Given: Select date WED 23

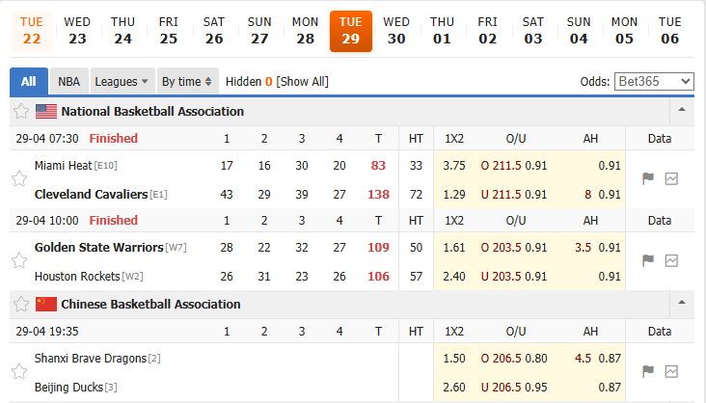Looking at the screenshot, I should pos(77,31).
